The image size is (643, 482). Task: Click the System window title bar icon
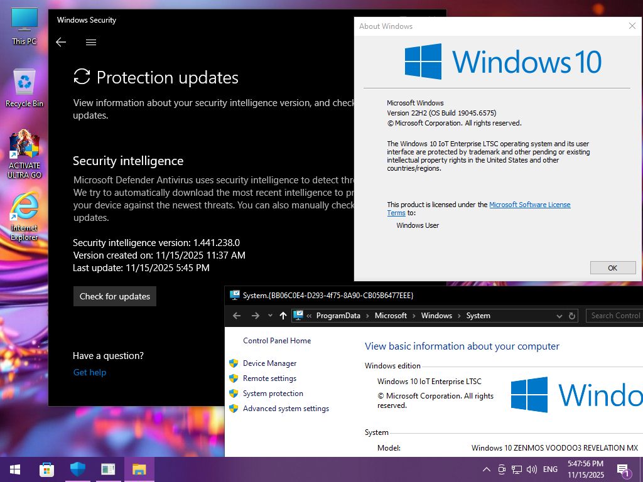235,295
